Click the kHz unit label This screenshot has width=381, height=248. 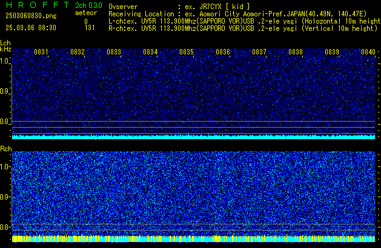tap(5, 49)
